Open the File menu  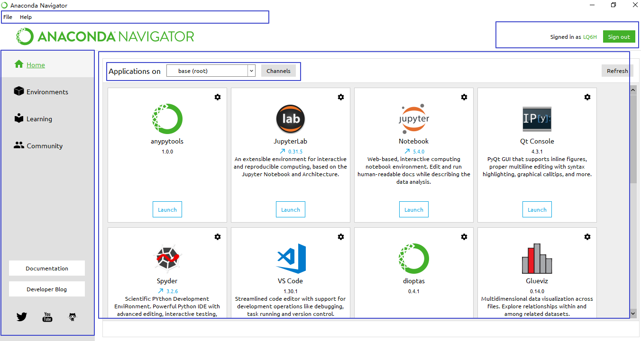(x=8, y=17)
